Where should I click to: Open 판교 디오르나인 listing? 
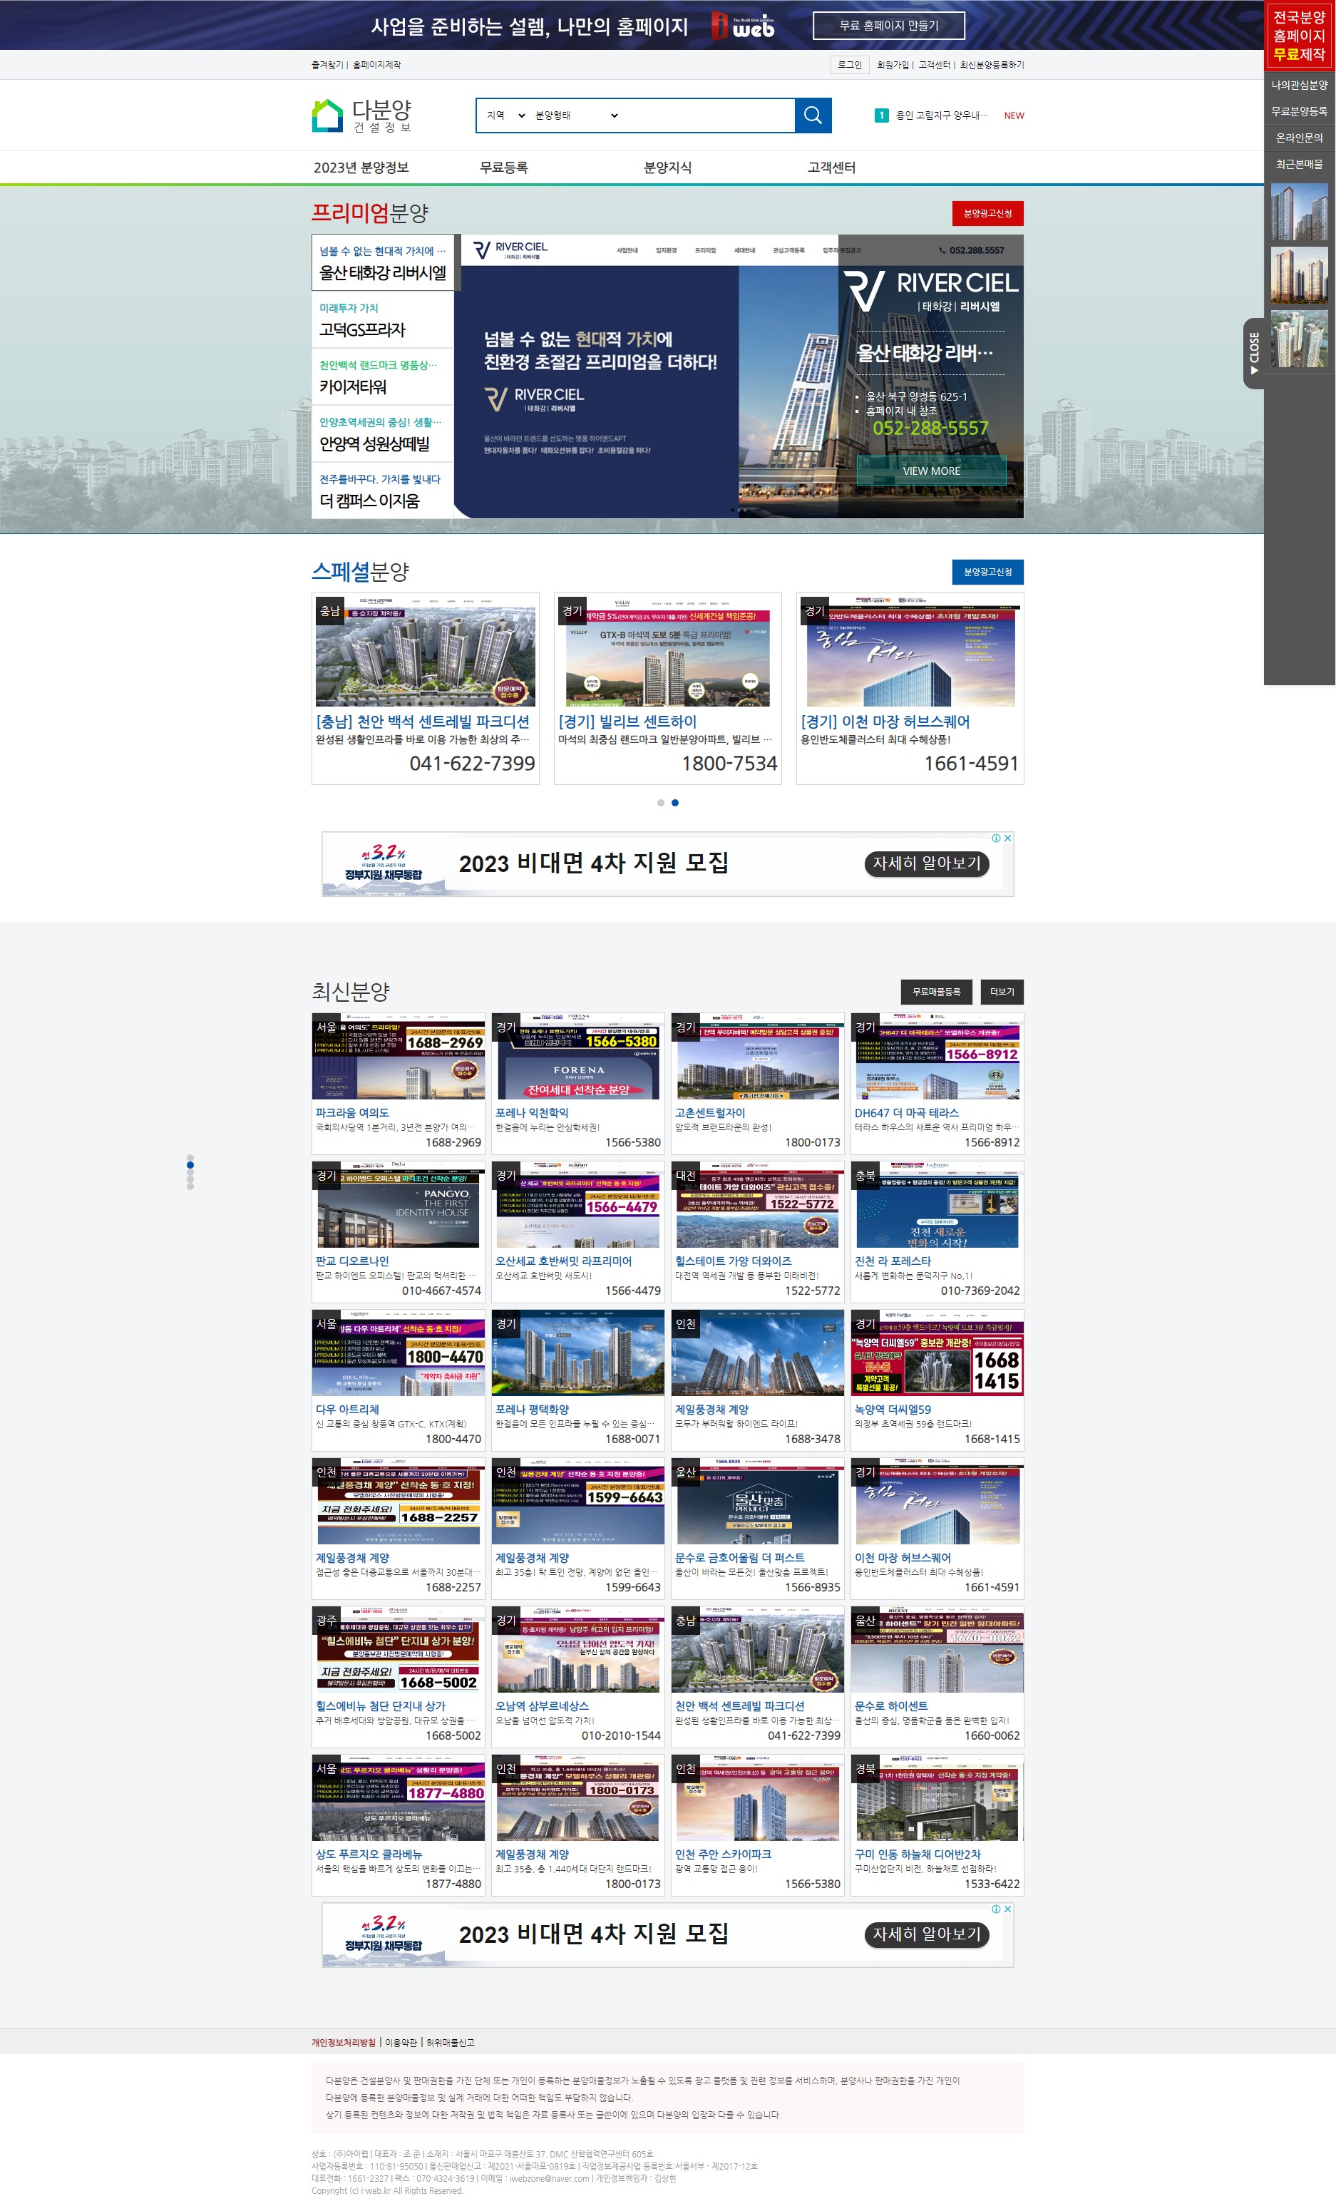399,1231
